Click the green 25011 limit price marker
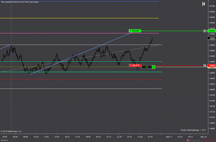The height and width of the screenshot is (142, 216). tap(212, 31)
